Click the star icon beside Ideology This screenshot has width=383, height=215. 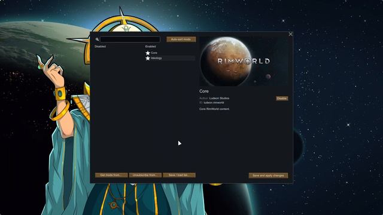[148, 59]
